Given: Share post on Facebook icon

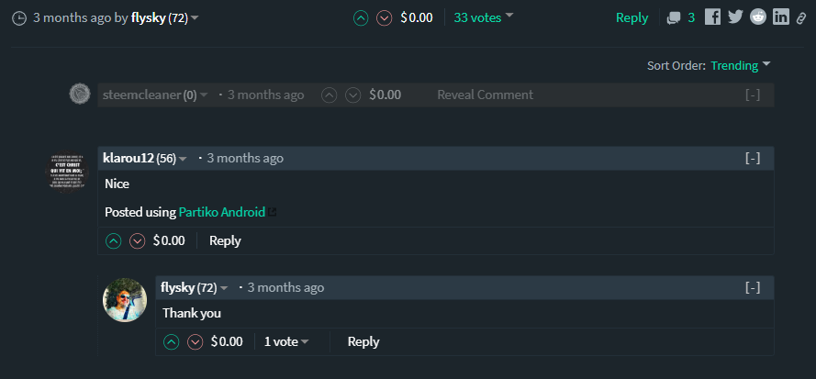Looking at the screenshot, I should coord(713,17).
